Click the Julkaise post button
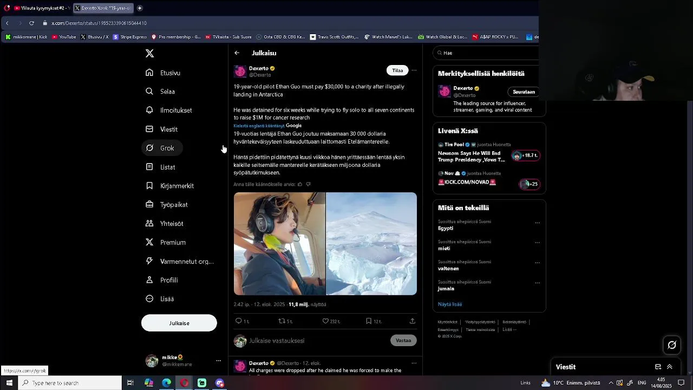This screenshot has width=693, height=390. point(179,323)
